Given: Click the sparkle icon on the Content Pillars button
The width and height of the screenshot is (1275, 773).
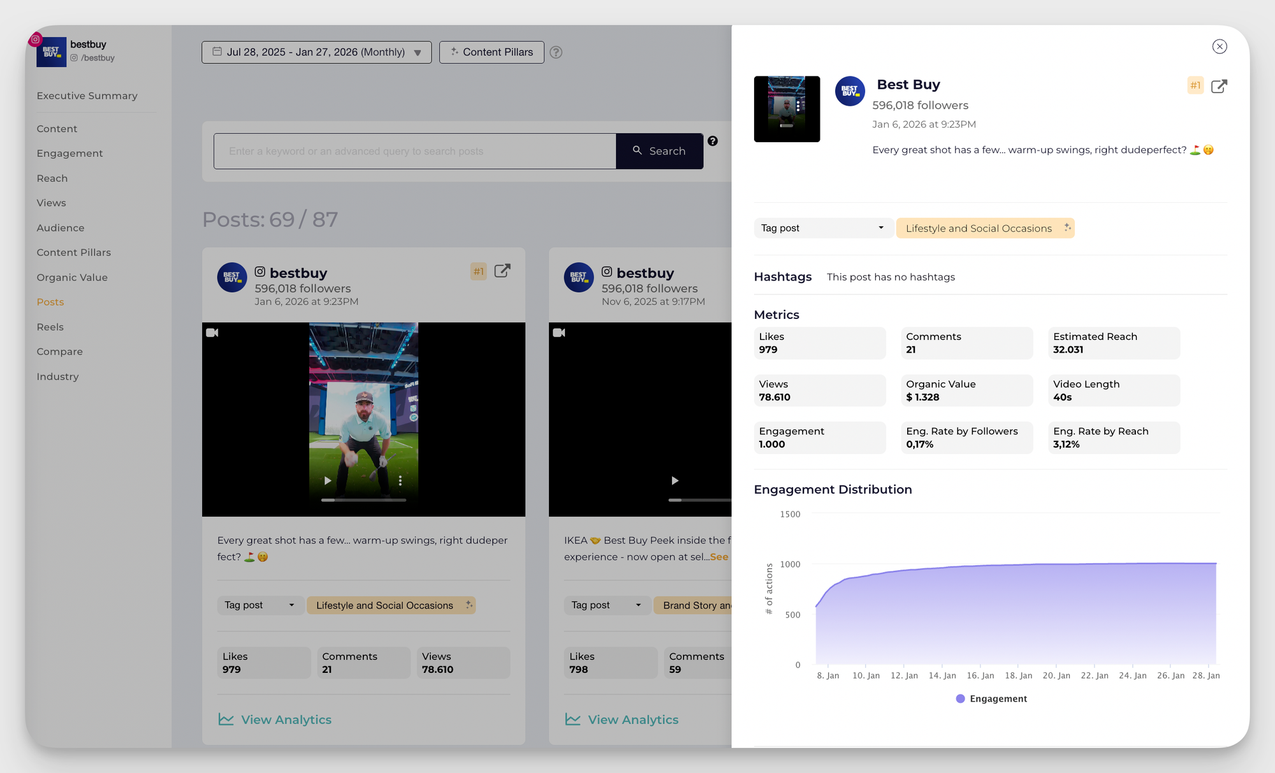Looking at the screenshot, I should (455, 52).
